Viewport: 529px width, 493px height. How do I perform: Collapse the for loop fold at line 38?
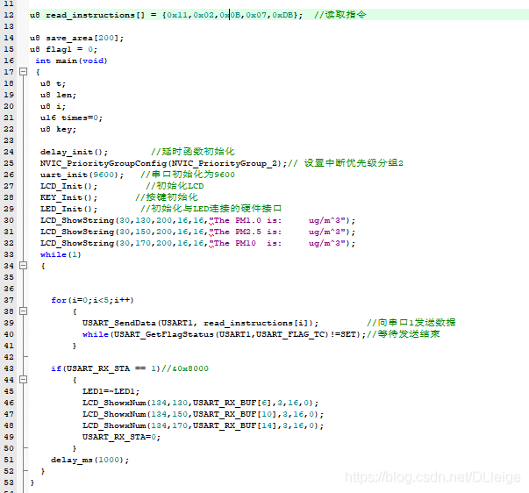tap(23, 311)
